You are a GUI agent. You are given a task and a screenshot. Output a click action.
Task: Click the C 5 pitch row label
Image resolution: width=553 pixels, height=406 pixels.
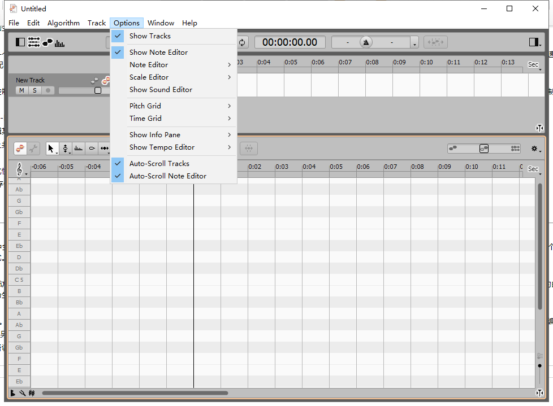(x=19, y=280)
